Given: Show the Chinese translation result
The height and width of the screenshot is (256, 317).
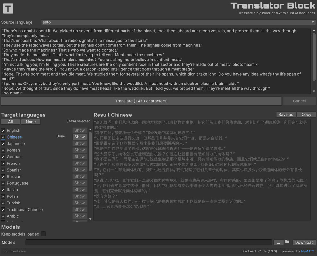Looking at the screenshot, I should (80, 137).
